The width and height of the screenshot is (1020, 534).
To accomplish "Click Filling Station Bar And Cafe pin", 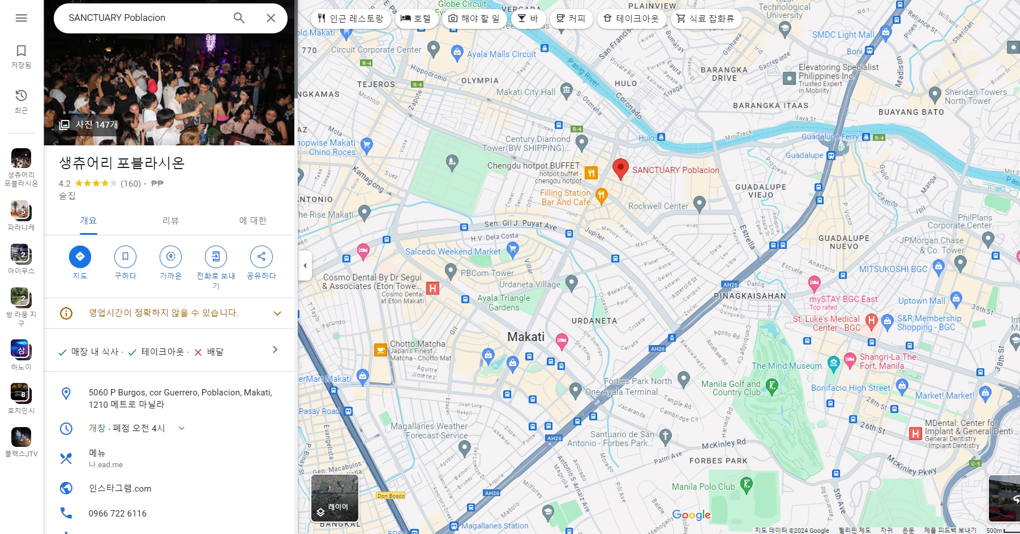I will tap(601, 196).
